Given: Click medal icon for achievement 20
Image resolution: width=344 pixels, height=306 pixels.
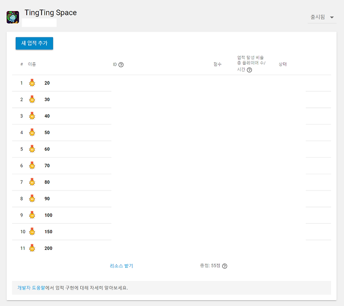Looking at the screenshot, I should (x=32, y=83).
